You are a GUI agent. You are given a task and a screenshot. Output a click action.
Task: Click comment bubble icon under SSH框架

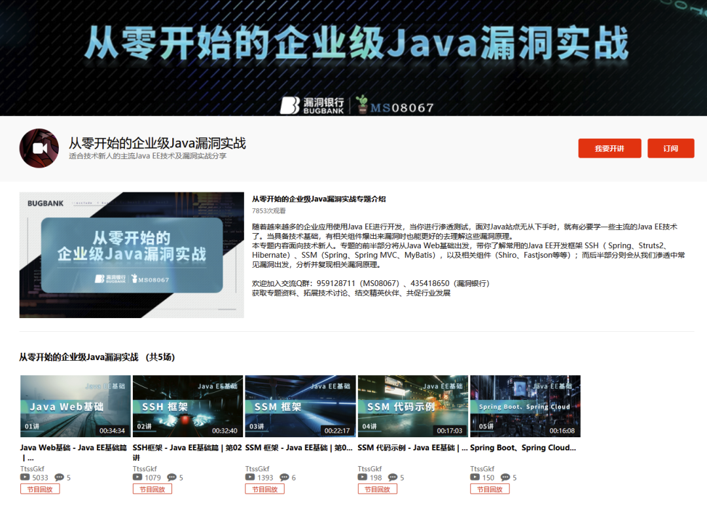click(172, 477)
